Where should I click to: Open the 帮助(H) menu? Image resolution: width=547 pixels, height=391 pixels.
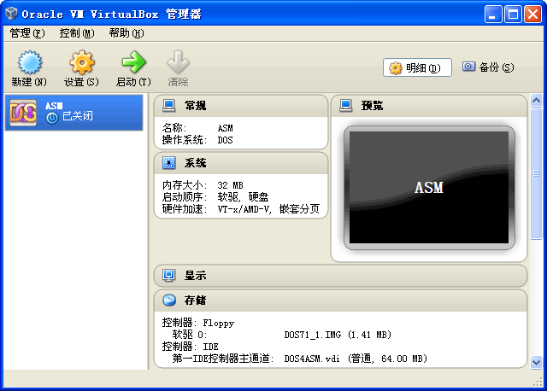click(126, 33)
